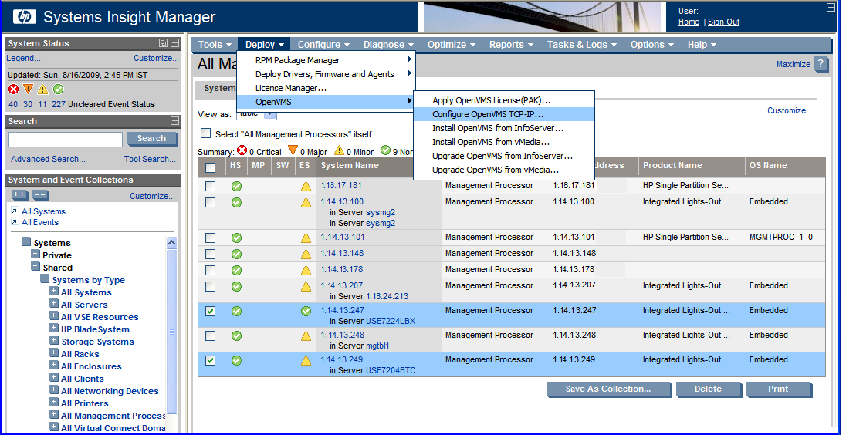
Task: Click in the Search text field
Action: pyautogui.click(x=66, y=139)
